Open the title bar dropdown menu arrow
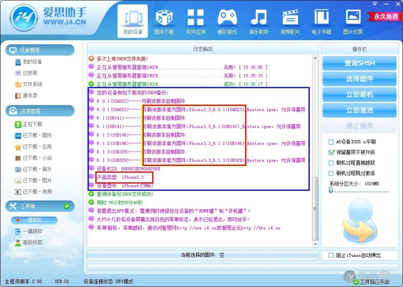Screen dimensions: 403x287 click(375, 4)
